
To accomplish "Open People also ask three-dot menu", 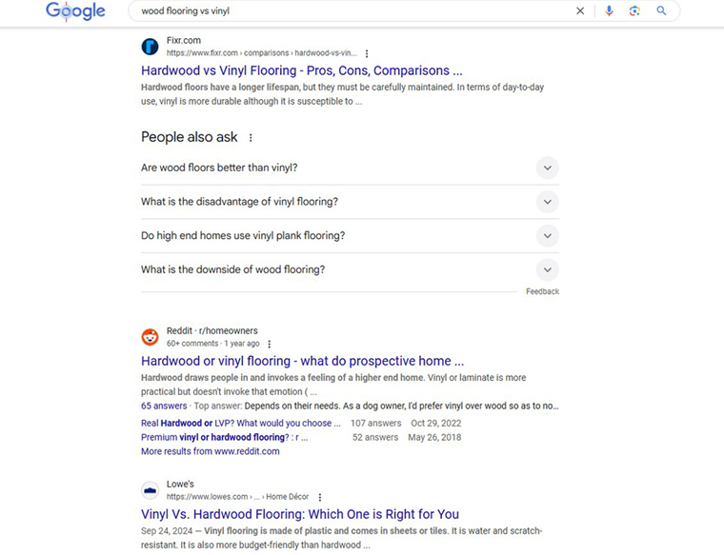I will pyautogui.click(x=251, y=137).
